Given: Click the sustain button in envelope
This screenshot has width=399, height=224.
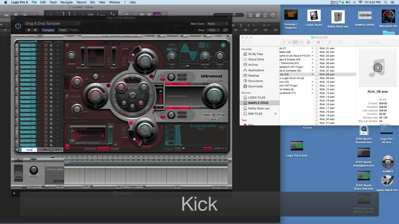Looking at the screenshot, I should coord(207,148).
